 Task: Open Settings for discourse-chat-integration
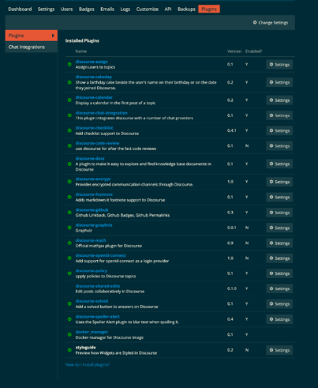pyautogui.click(x=279, y=115)
